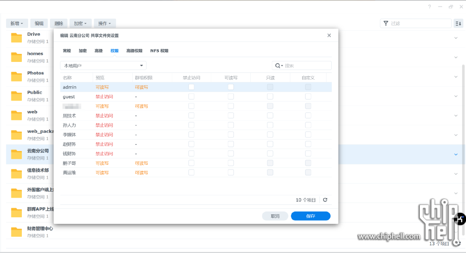Screen dimensions: 466x253
Task: Open the 操作 dropdown button
Action: (x=105, y=23)
